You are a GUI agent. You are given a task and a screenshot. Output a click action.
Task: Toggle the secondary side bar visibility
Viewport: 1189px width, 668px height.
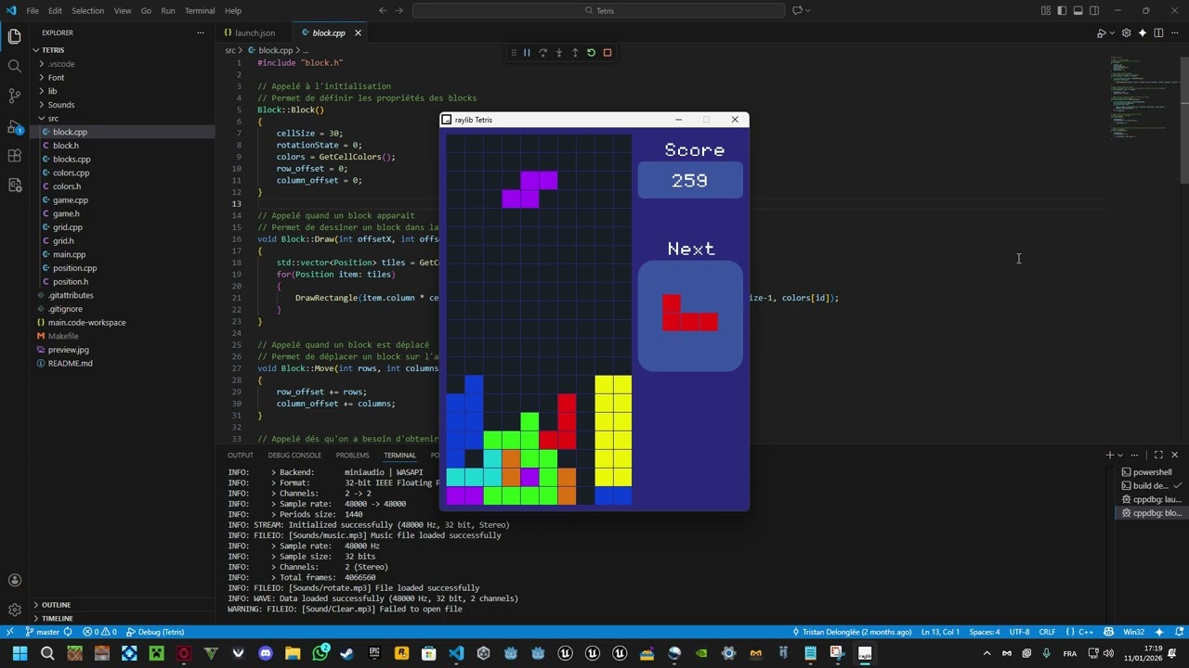(1094, 11)
